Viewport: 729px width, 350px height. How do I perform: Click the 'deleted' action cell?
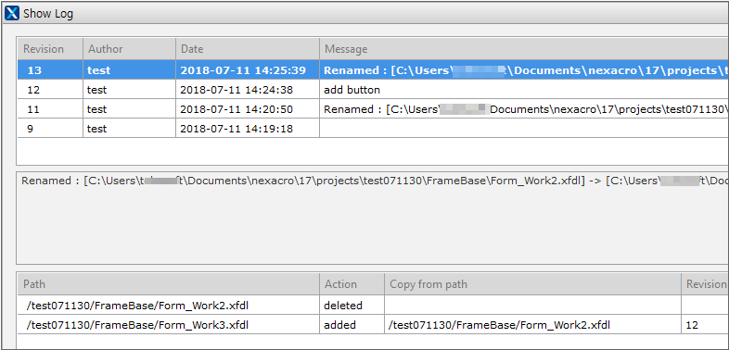tap(352, 305)
